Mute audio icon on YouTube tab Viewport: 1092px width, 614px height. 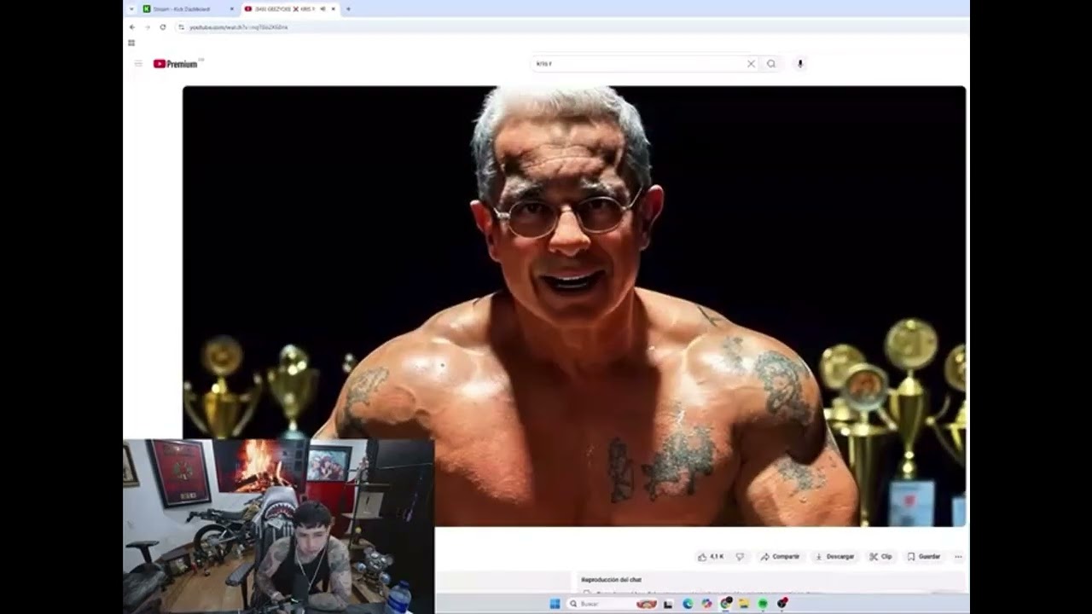pyautogui.click(x=322, y=9)
